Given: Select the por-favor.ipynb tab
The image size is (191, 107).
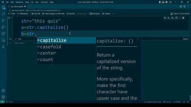Looking at the screenshot, I should [x=17, y=7].
